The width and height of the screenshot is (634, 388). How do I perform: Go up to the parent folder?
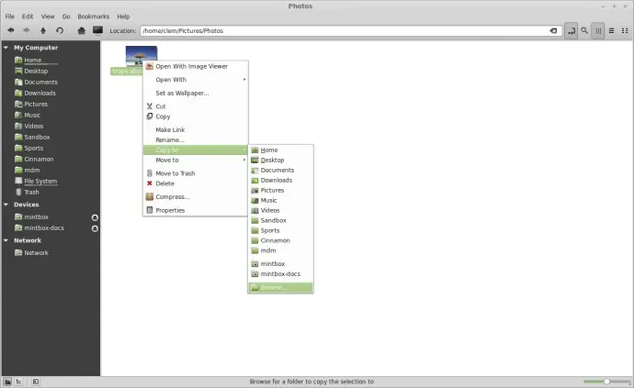click(x=43, y=30)
